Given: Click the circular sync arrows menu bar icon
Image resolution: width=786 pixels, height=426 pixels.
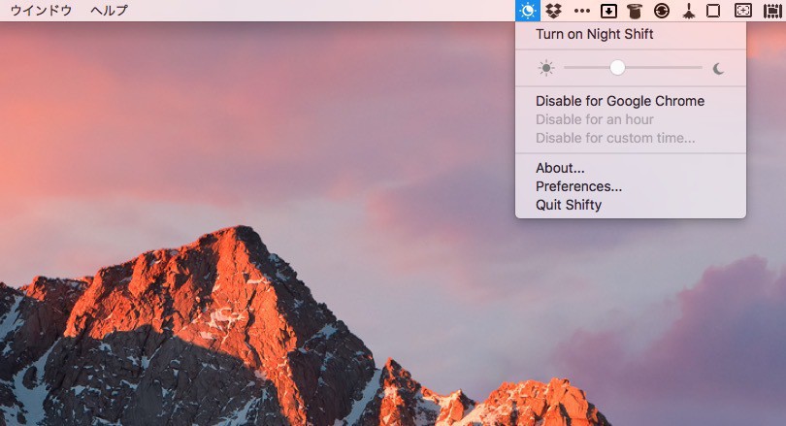Looking at the screenshot, I should click(662, 11).
